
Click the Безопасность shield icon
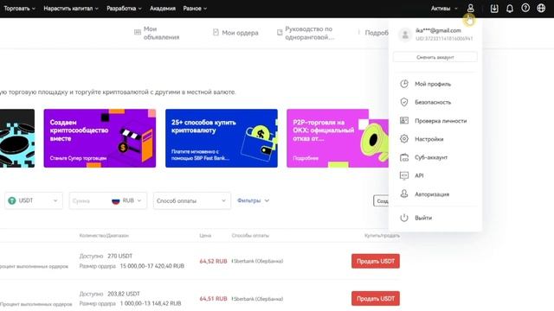click(404, 102)
